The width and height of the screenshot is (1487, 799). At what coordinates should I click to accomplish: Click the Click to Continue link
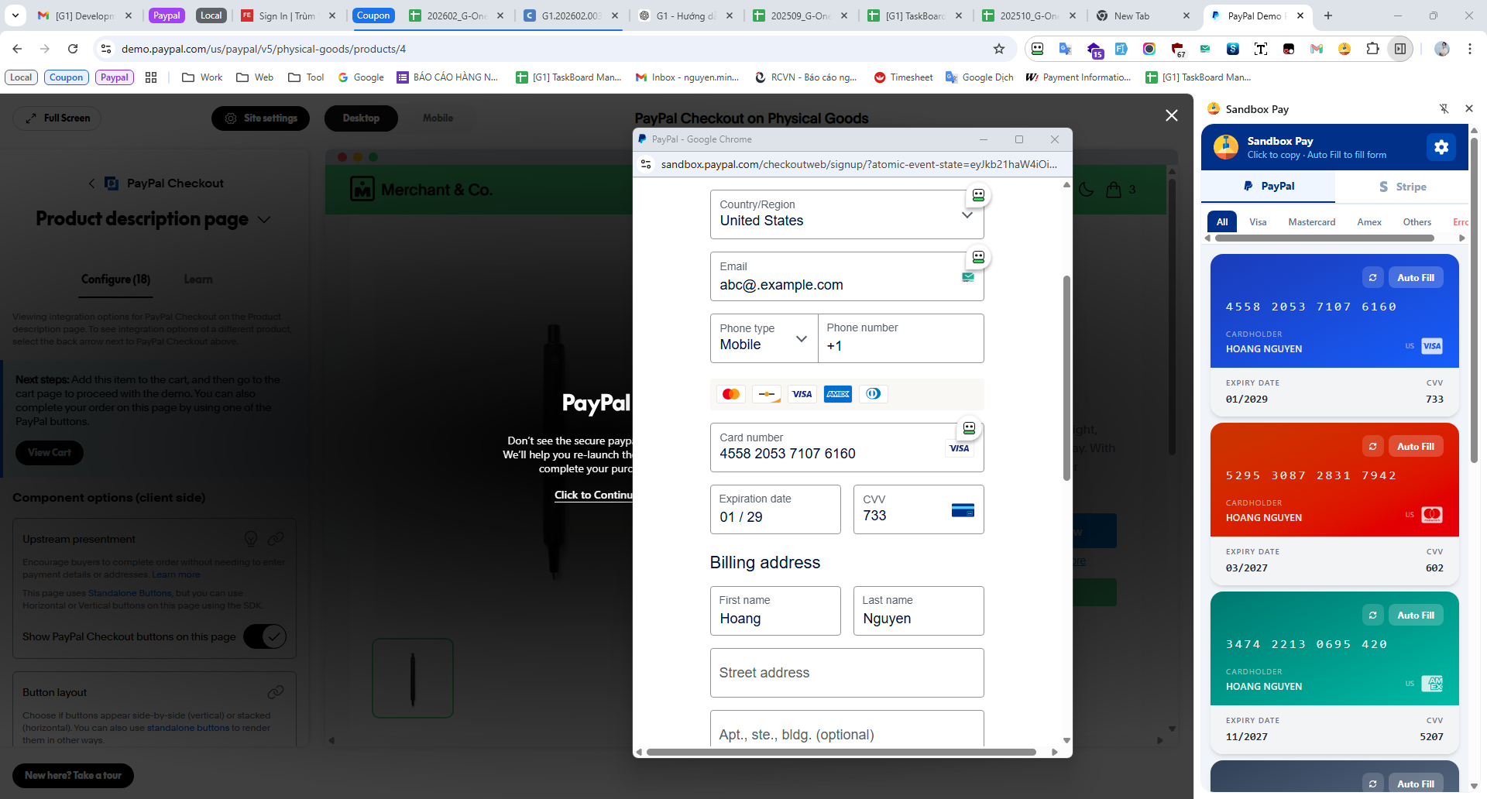(x=594, y=495)
